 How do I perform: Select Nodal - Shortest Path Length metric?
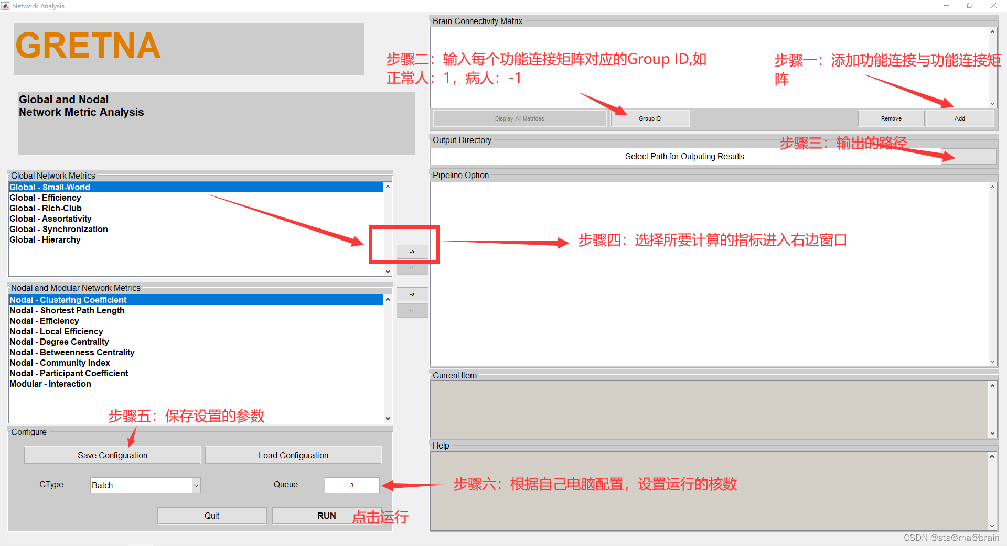coord(196,310)
